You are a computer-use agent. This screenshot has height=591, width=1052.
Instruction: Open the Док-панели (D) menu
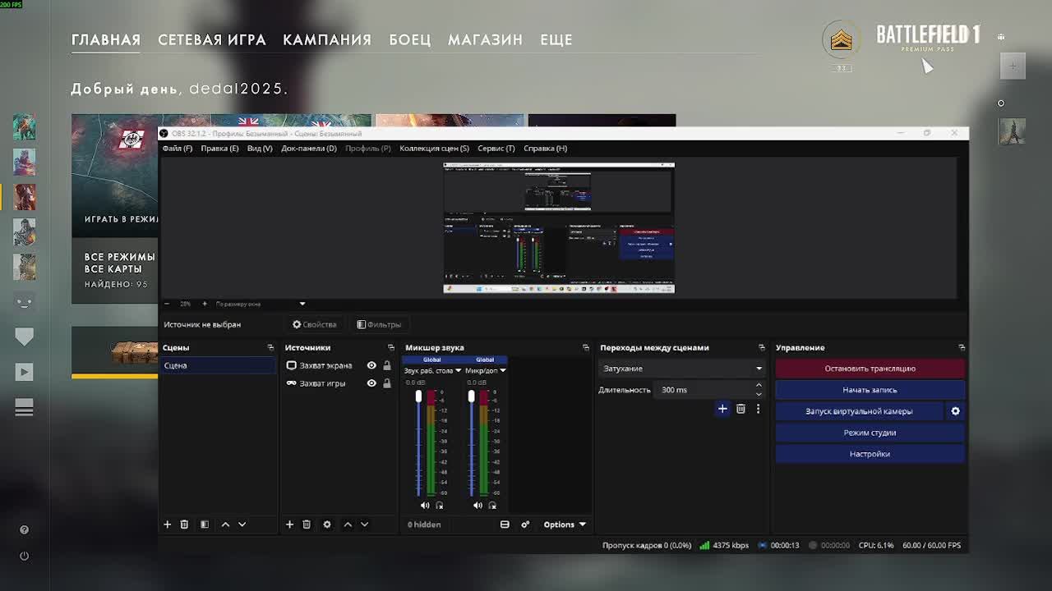click(309, 149)
